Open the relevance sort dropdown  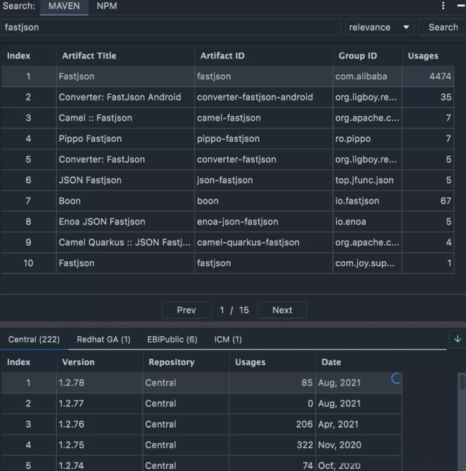[x=379, y=27]
